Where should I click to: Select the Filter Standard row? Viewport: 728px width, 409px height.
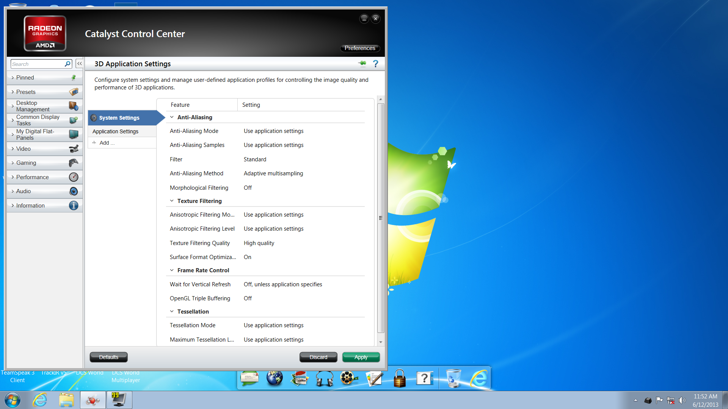click(265, 159)
